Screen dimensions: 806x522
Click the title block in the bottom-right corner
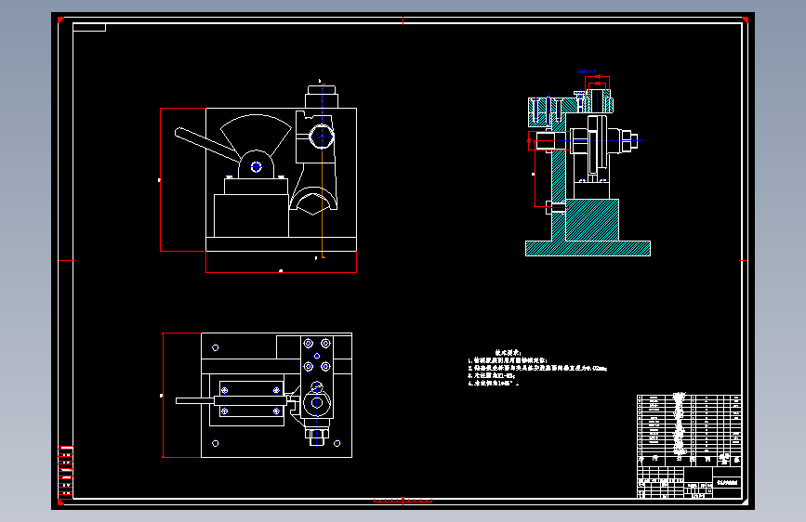(x=689, y=482)
